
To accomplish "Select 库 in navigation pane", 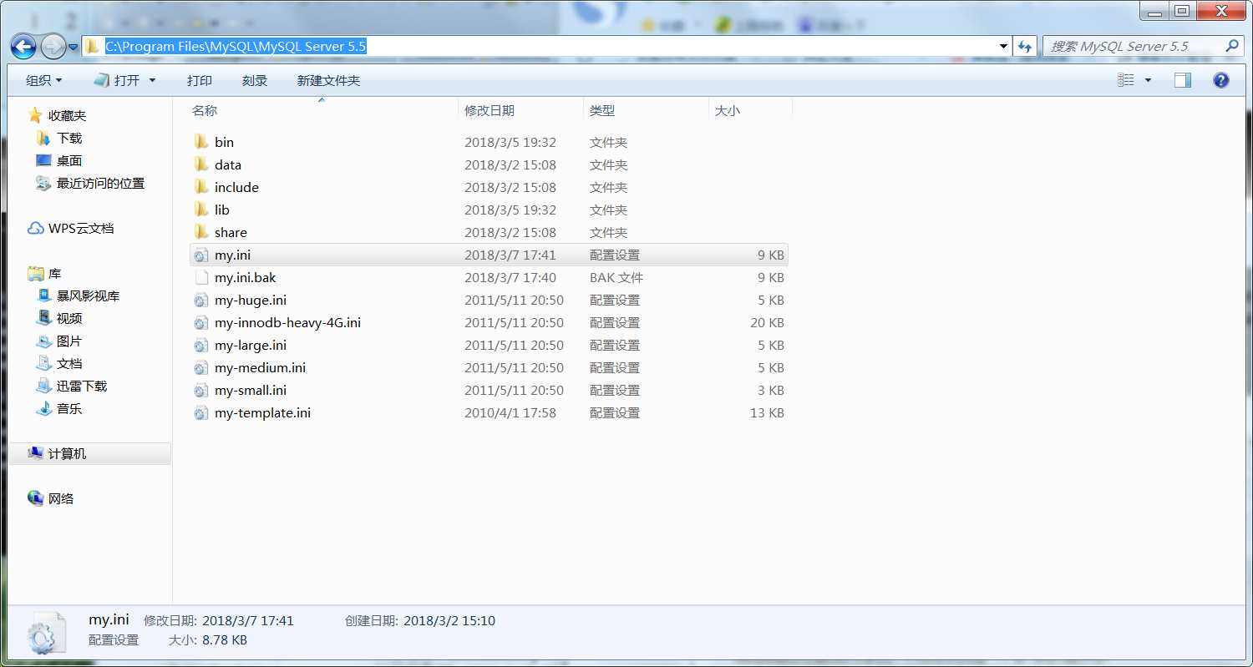I will (54, 274).
